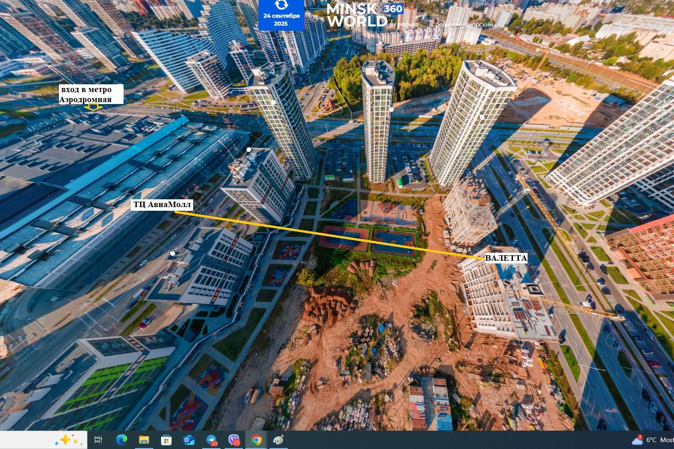This screenshot has width=674, height=449.
Task: Launch Microsoft Edge from the taskbar
Action: [121, 440]
